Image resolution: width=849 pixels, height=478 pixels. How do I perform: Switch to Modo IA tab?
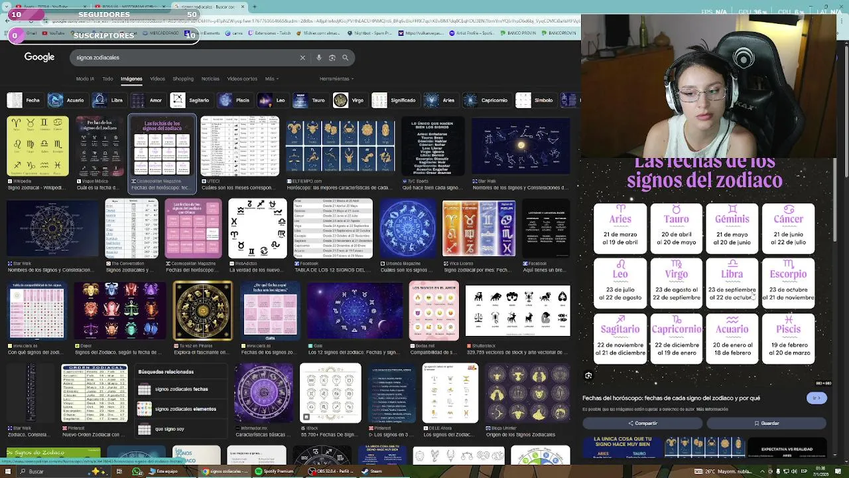coord(85,79)
